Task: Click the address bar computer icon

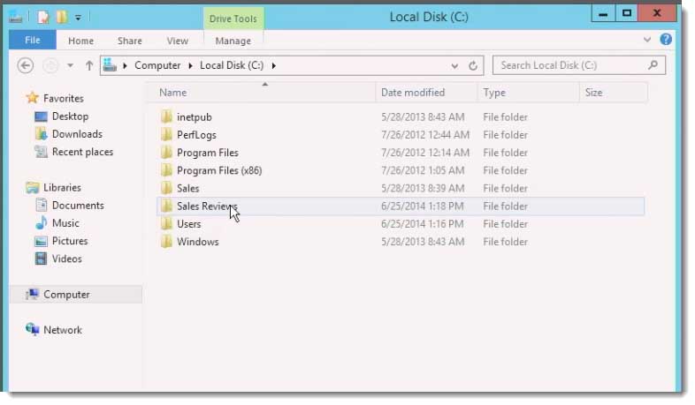Action: [110, 65]
